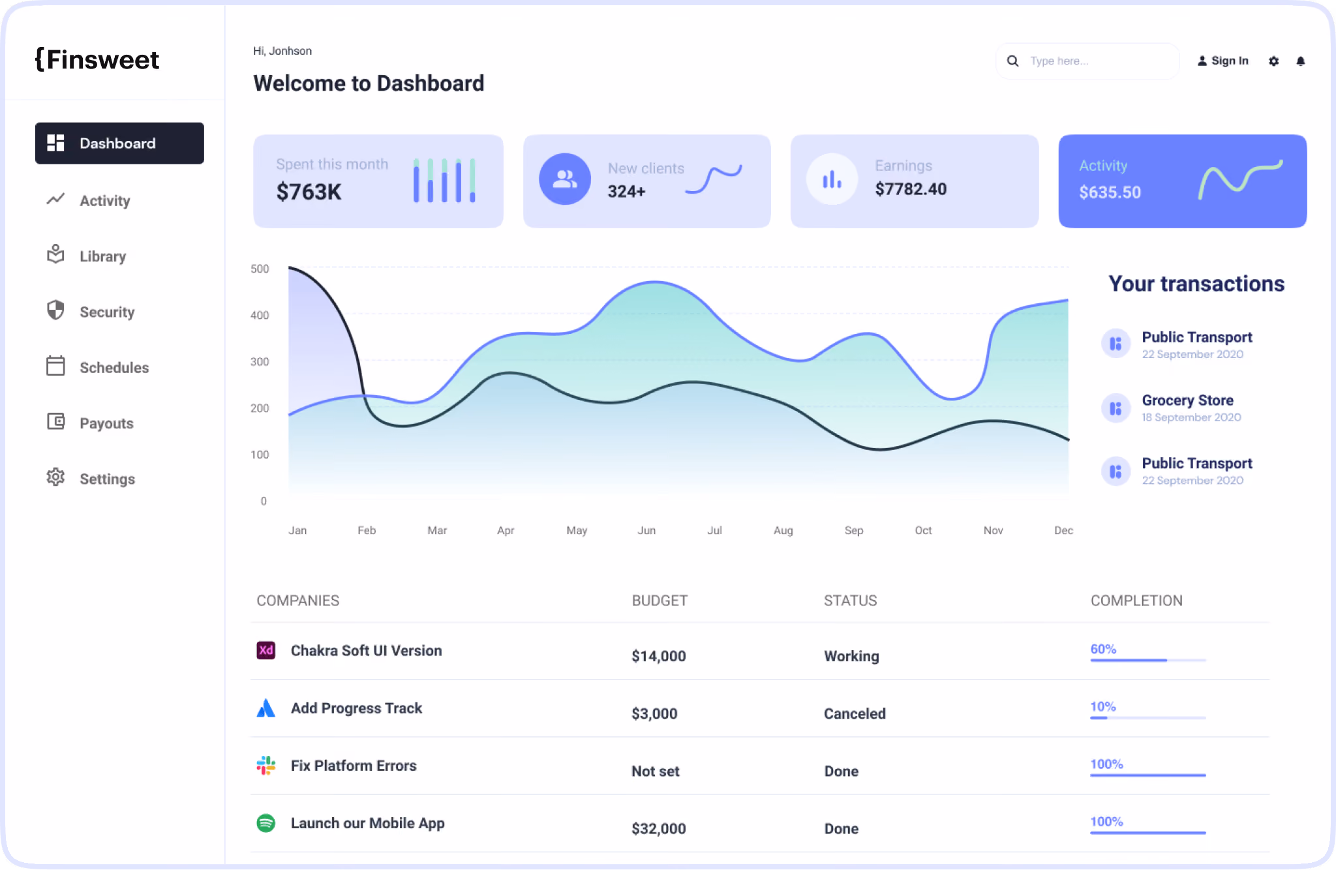Select Schedules in the sidebar
This screenshot has width=1336, height=870.
click(x=114, y=367)
